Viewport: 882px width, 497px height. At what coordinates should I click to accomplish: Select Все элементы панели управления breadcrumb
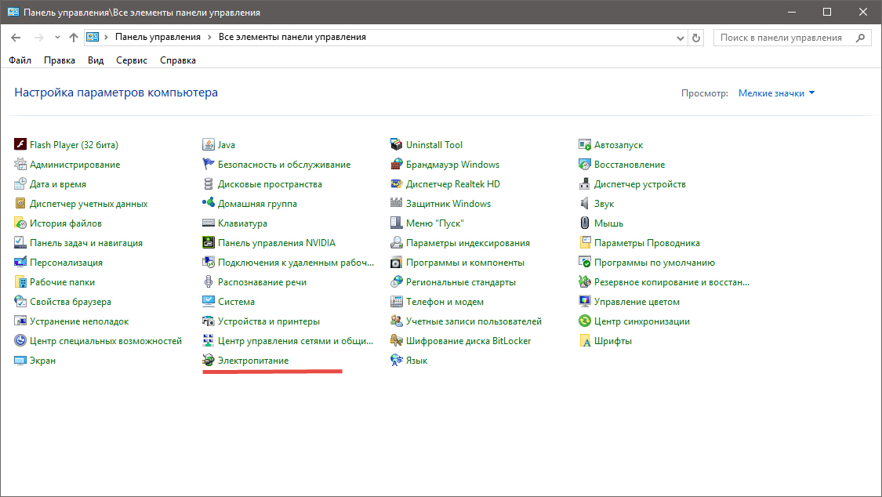click(292, 37)
